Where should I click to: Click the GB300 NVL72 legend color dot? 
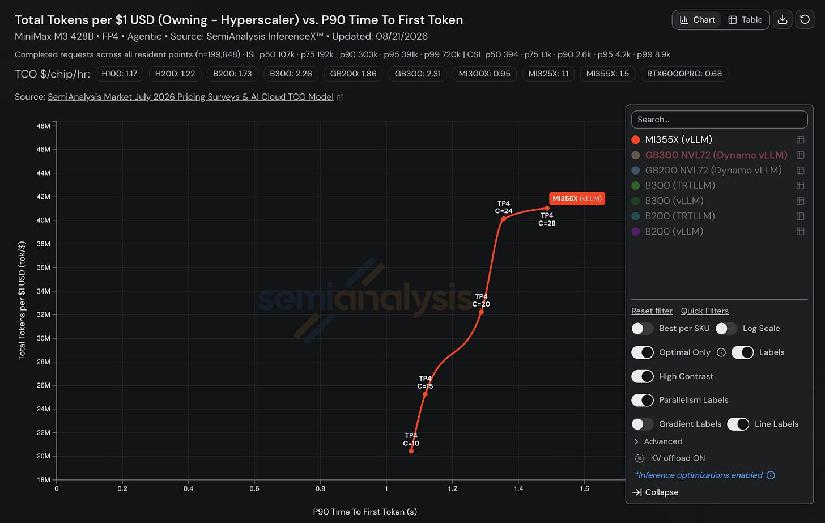(636, 155)
